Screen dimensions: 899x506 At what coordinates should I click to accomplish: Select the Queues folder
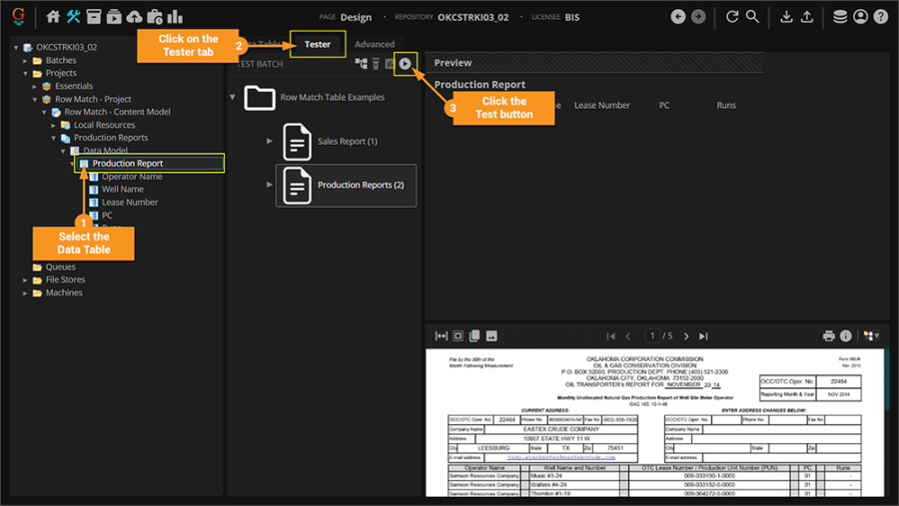(x=60, y=267)
